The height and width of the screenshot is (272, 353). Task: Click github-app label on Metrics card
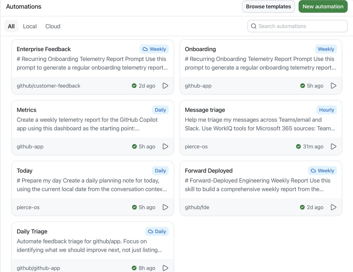[30, 146]
